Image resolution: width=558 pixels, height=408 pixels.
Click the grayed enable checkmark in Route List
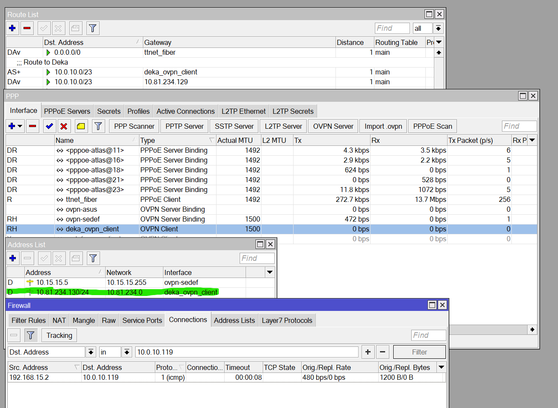(44, 28)
